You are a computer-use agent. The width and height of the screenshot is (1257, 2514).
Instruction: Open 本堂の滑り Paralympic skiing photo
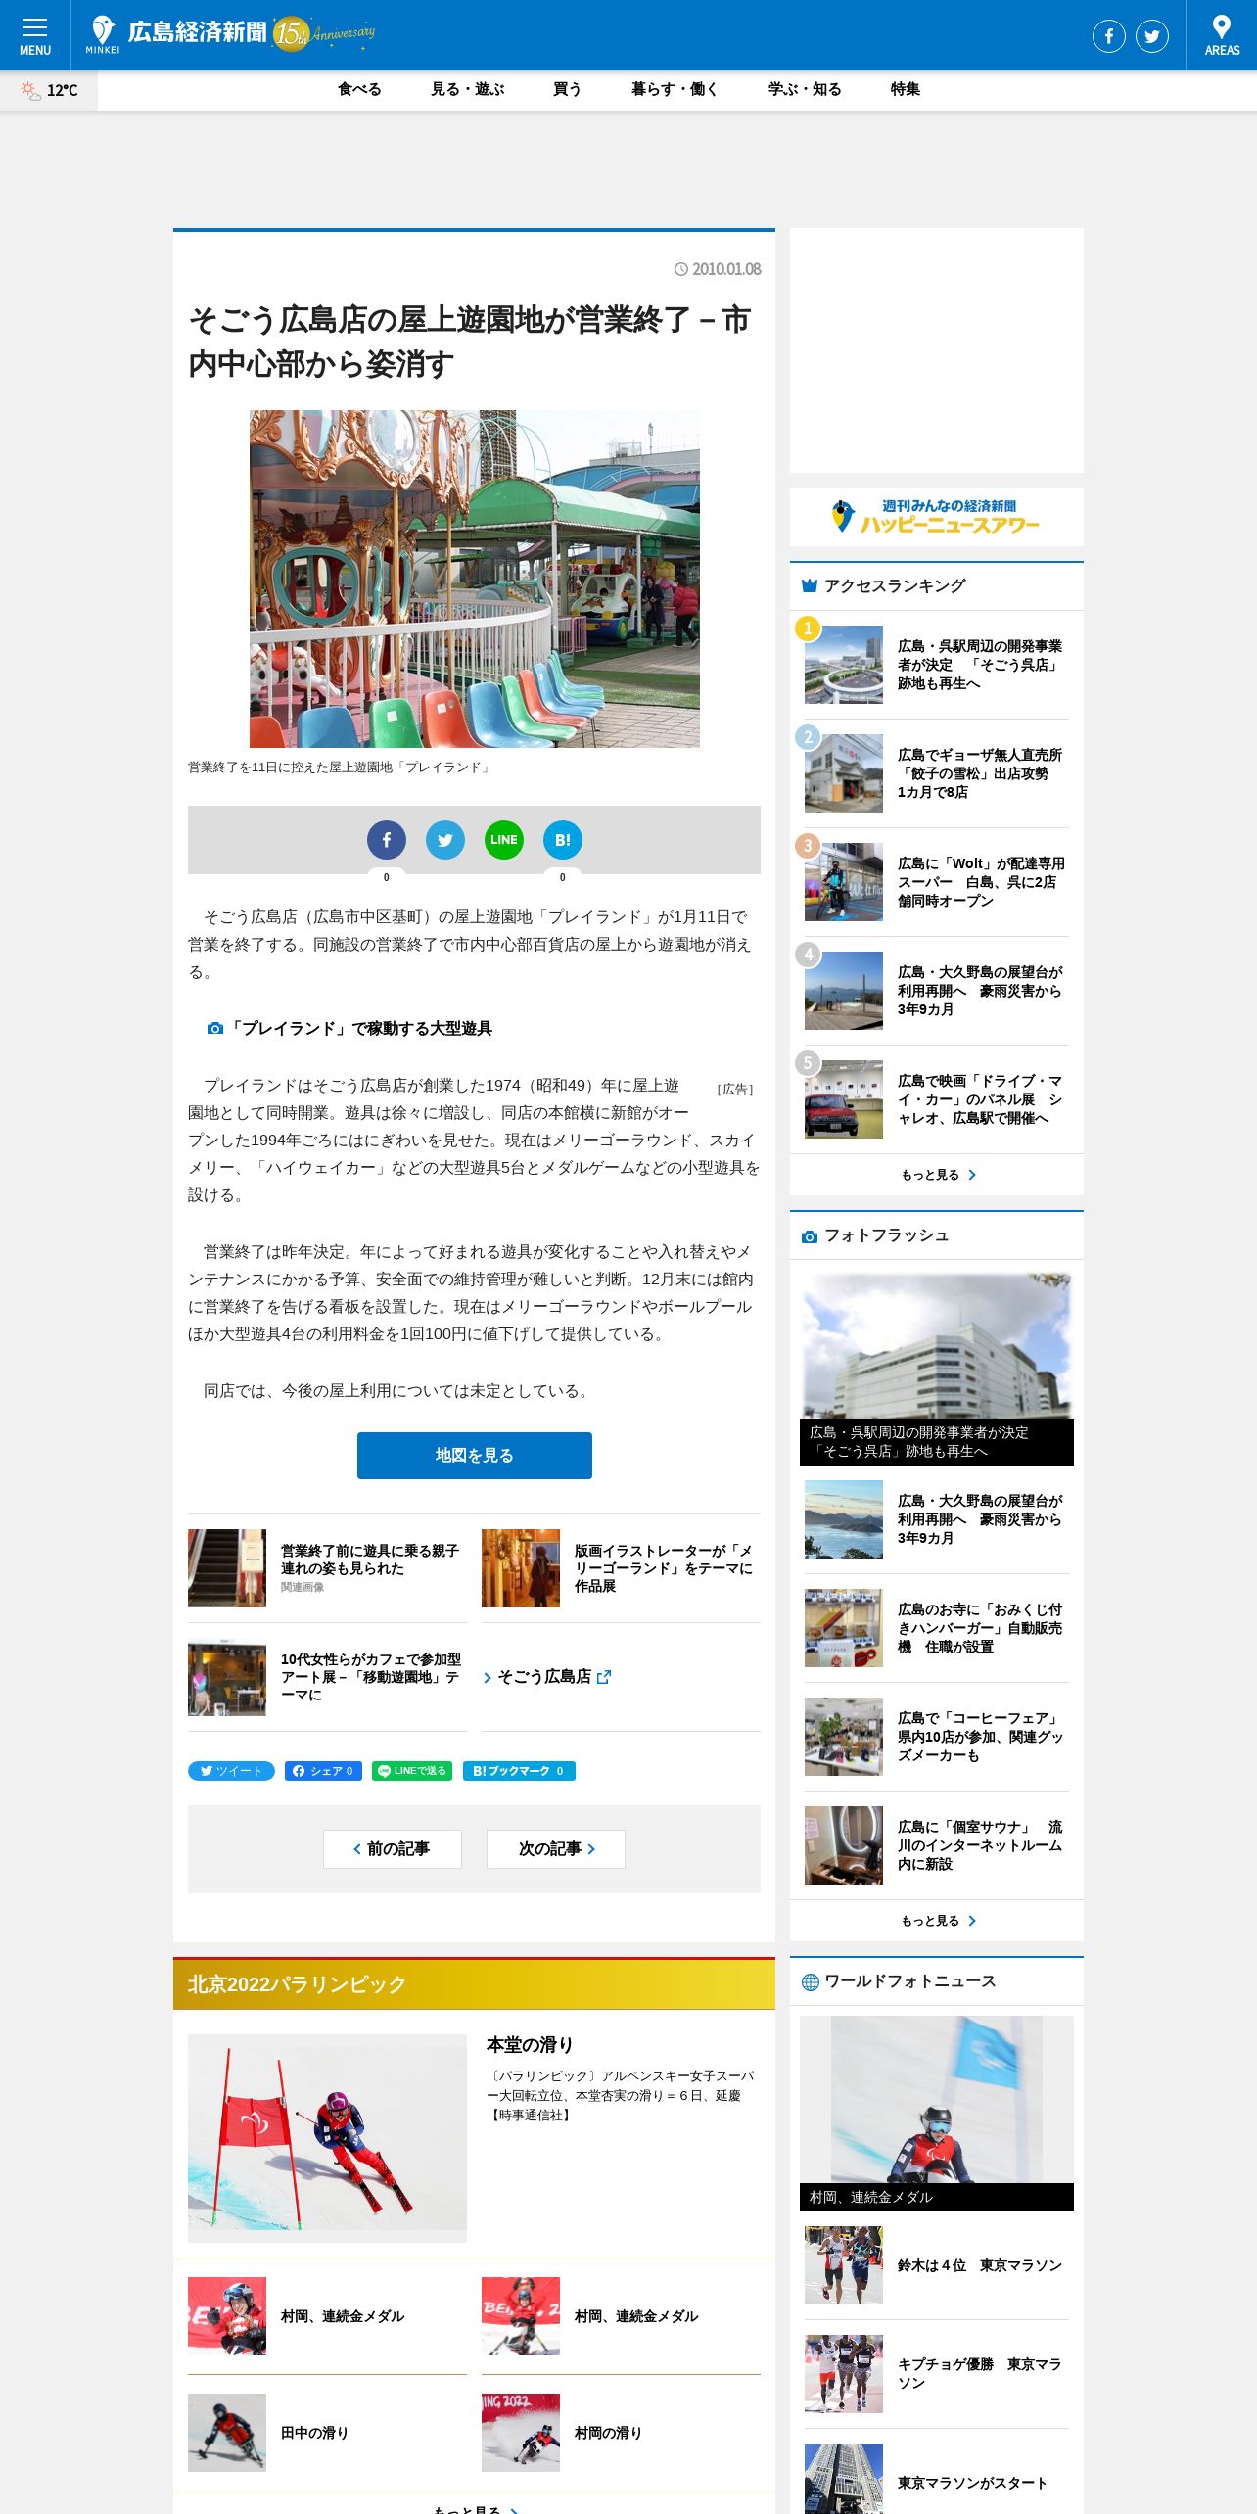pyautogui.click(x=327, y=2138)
